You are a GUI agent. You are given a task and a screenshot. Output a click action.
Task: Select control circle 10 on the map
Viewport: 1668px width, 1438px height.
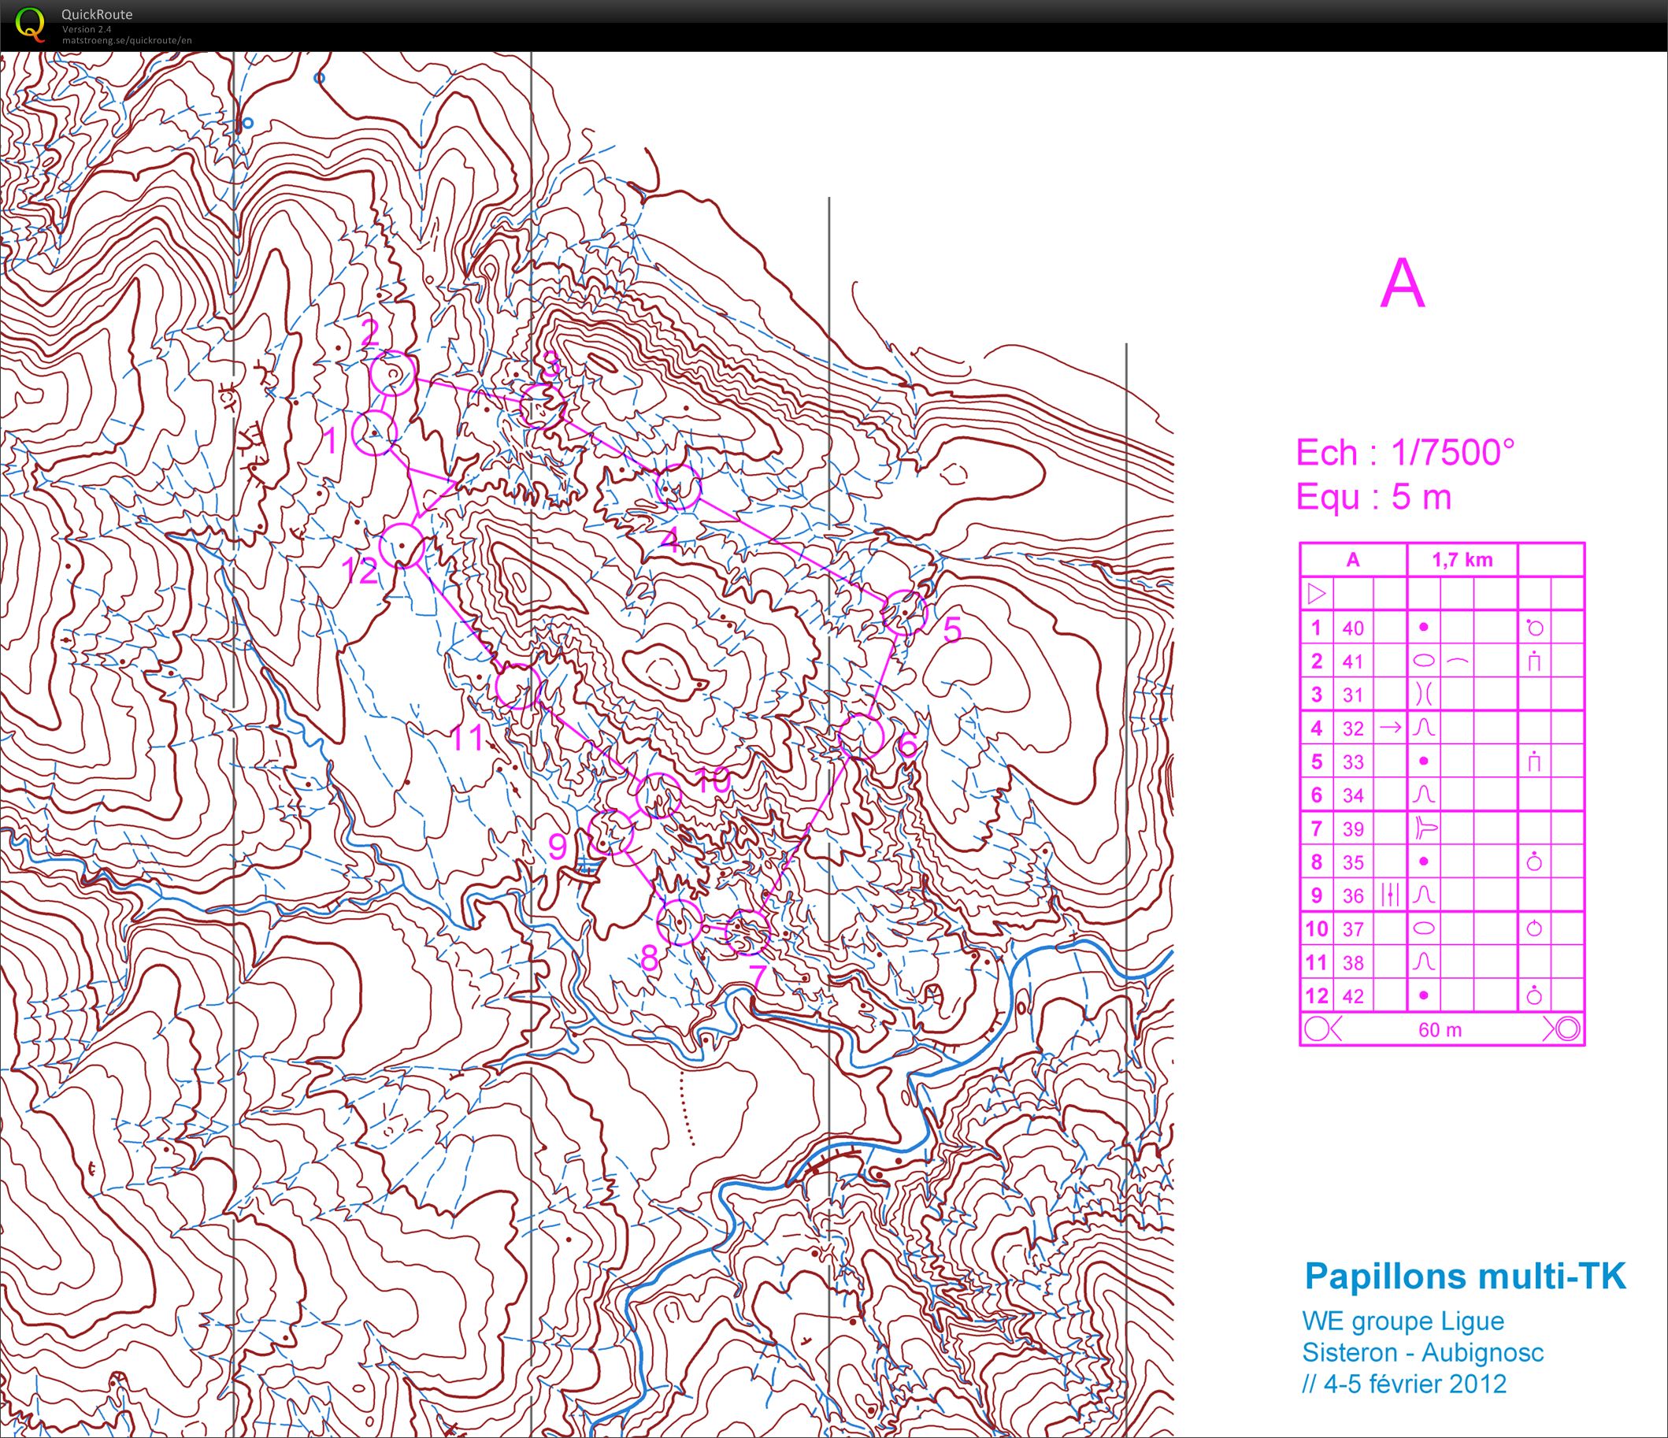[x=658, y=795]
